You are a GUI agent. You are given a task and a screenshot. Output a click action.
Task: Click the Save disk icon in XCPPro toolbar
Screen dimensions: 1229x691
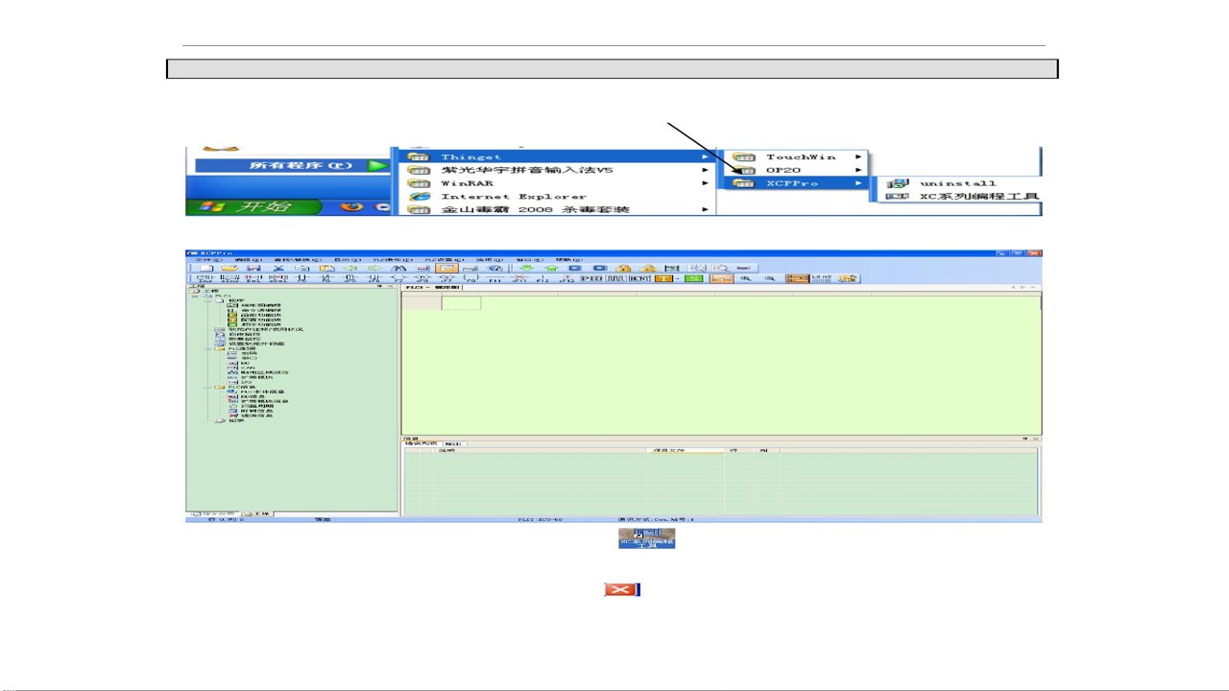(x=253, y=268)
